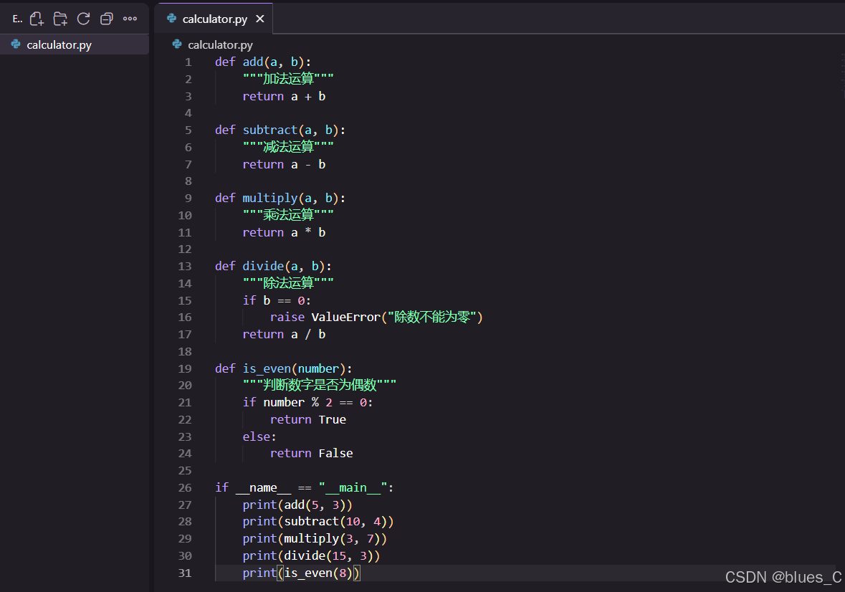Click line number 31 in the gutter
Viewport: 845px width, 592px height.
[185, 573]
